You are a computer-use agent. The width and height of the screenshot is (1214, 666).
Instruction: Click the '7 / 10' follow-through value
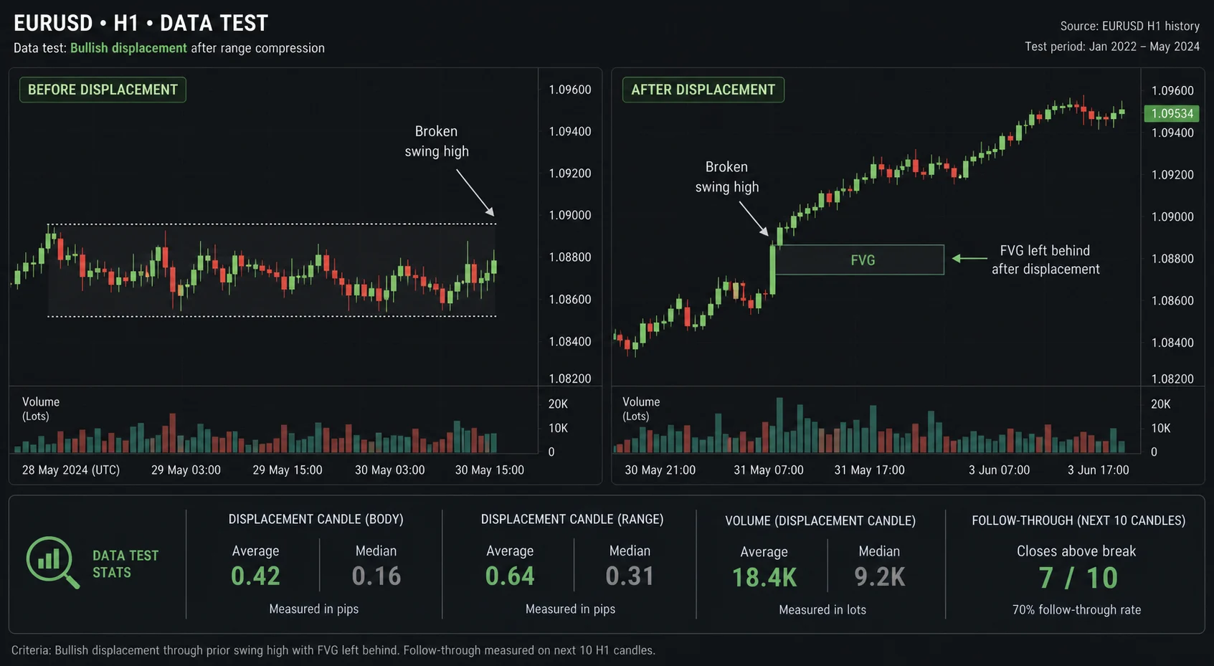[1078, 578]
